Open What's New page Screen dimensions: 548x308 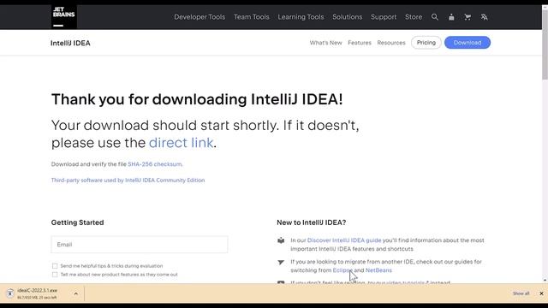(325, 43)
